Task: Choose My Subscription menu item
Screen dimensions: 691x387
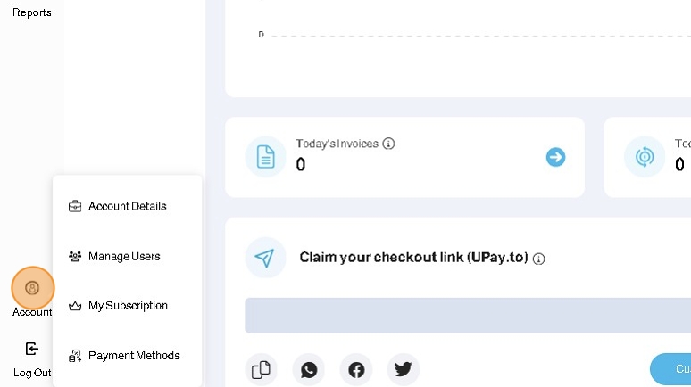Action: (128, 306)
